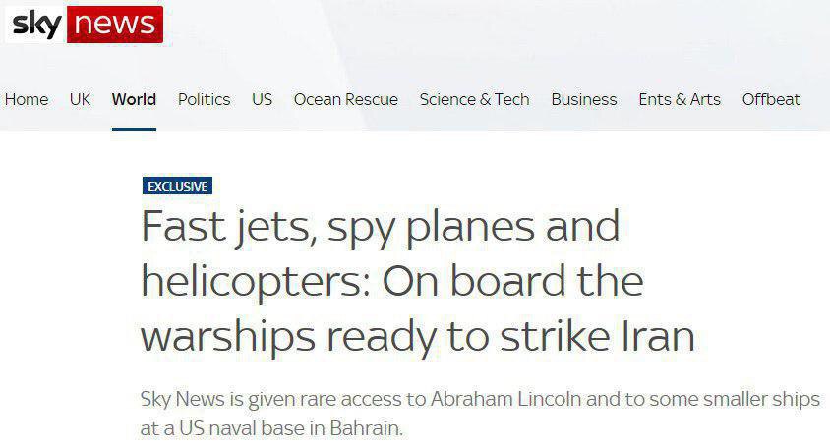Navigate to Offbeat stories
Viewport: 830px width, 445px height.
(771, 99)
